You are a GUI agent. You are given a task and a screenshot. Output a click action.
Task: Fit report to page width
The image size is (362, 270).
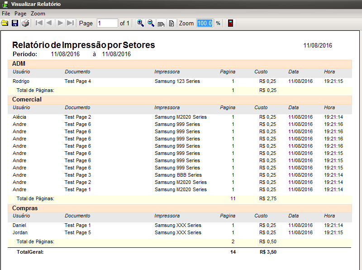pos(161,23)
